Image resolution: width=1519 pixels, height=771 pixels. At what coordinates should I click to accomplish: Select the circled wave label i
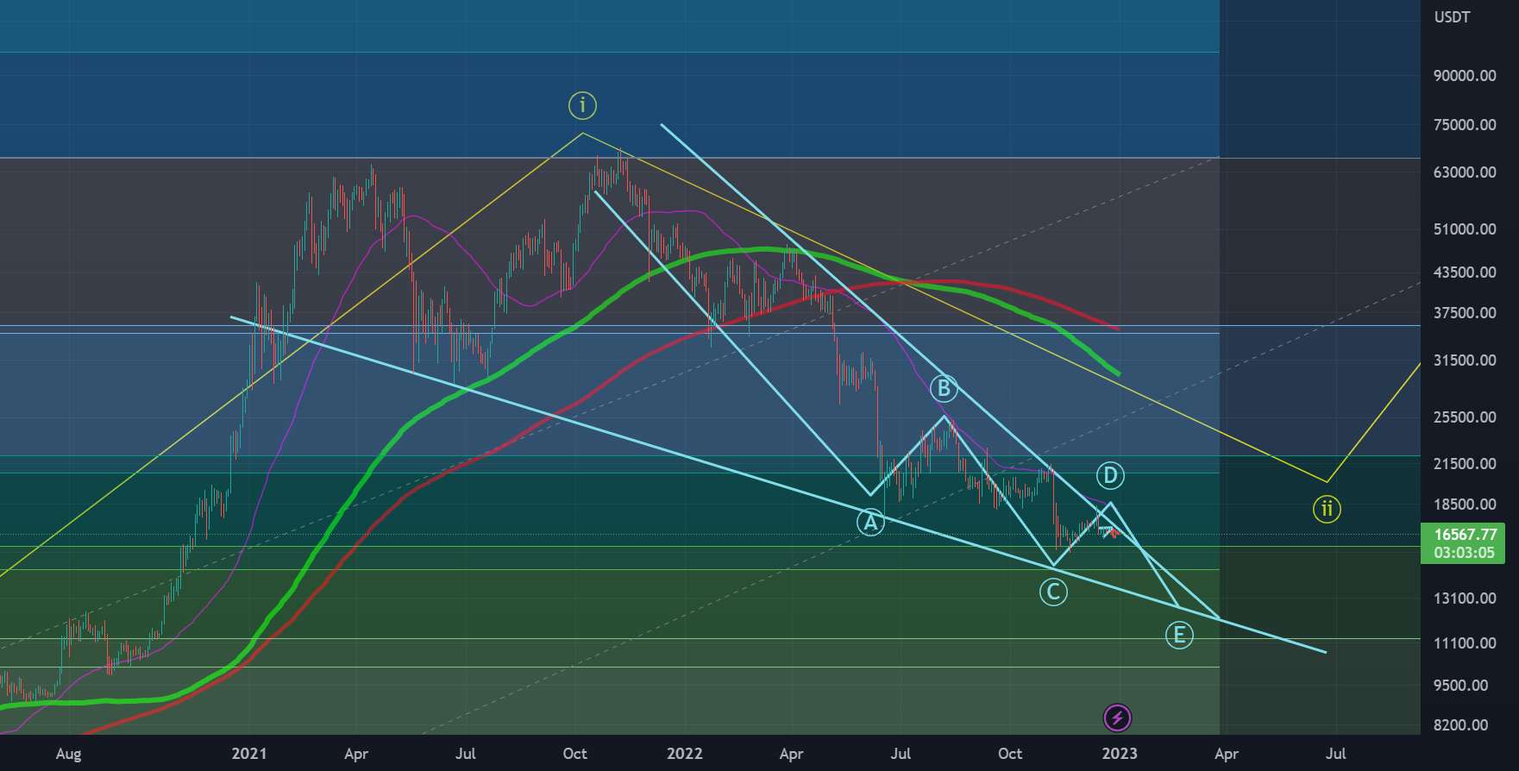tap(582, 105)
